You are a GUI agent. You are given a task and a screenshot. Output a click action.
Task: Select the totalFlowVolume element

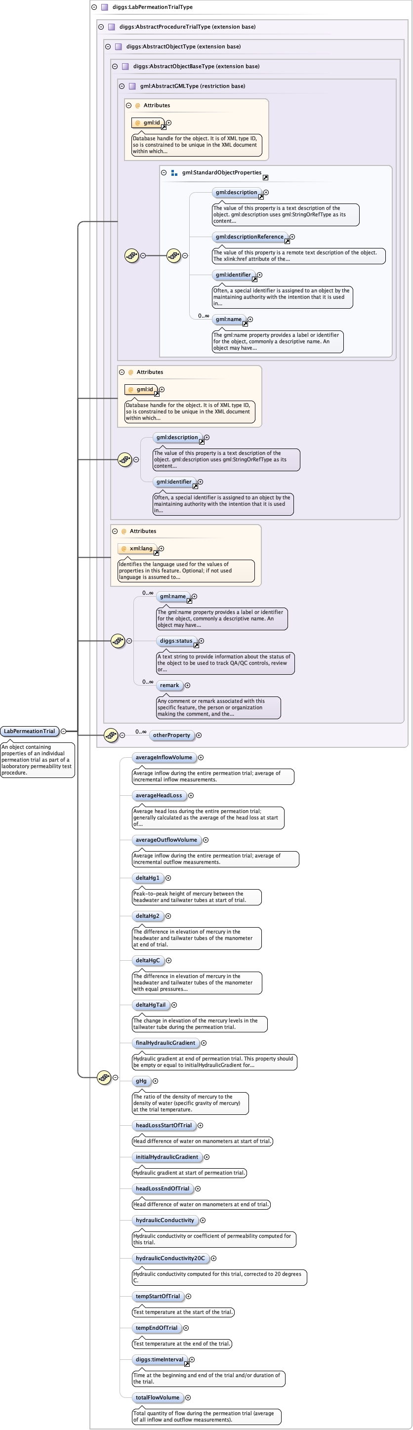[x=157, y=1397]
